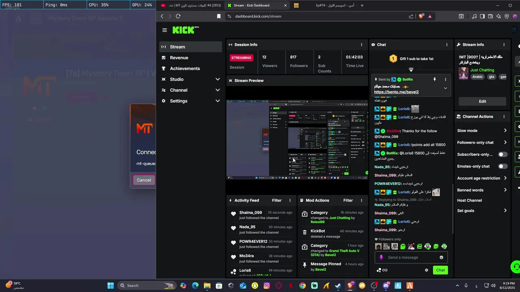Click the purple microphone in message box
Screen dimensions: 520x292
tap(381, 258)
